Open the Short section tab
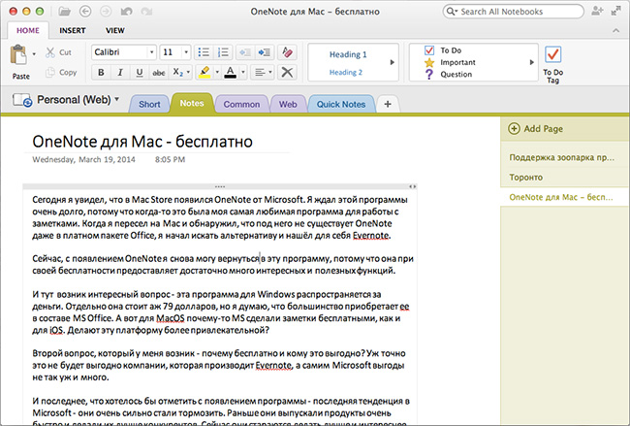 (x=149, y=104)
